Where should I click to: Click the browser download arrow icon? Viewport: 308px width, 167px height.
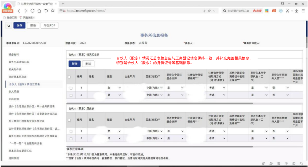tap(297, 11)
